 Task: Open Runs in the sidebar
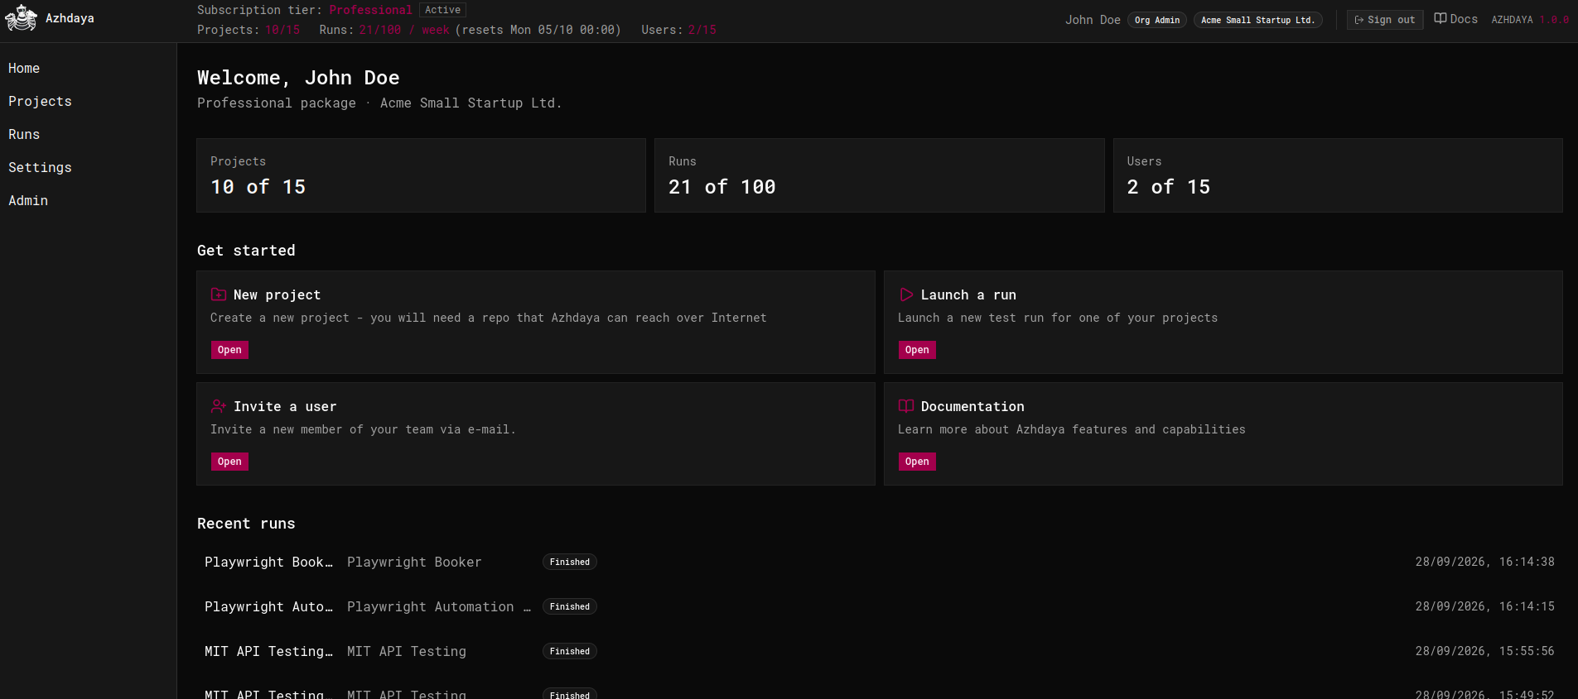pos(24,135)
